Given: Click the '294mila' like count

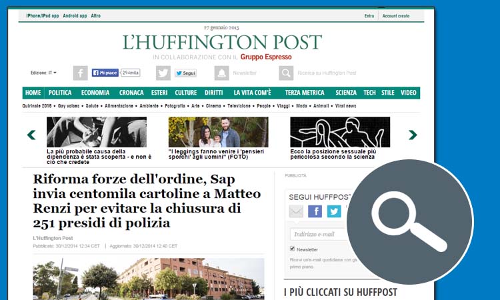Looking at the screenshot, I should coord(131,73).
